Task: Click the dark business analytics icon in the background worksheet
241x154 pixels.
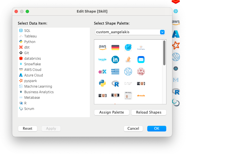Action: [x=176, y=68]
